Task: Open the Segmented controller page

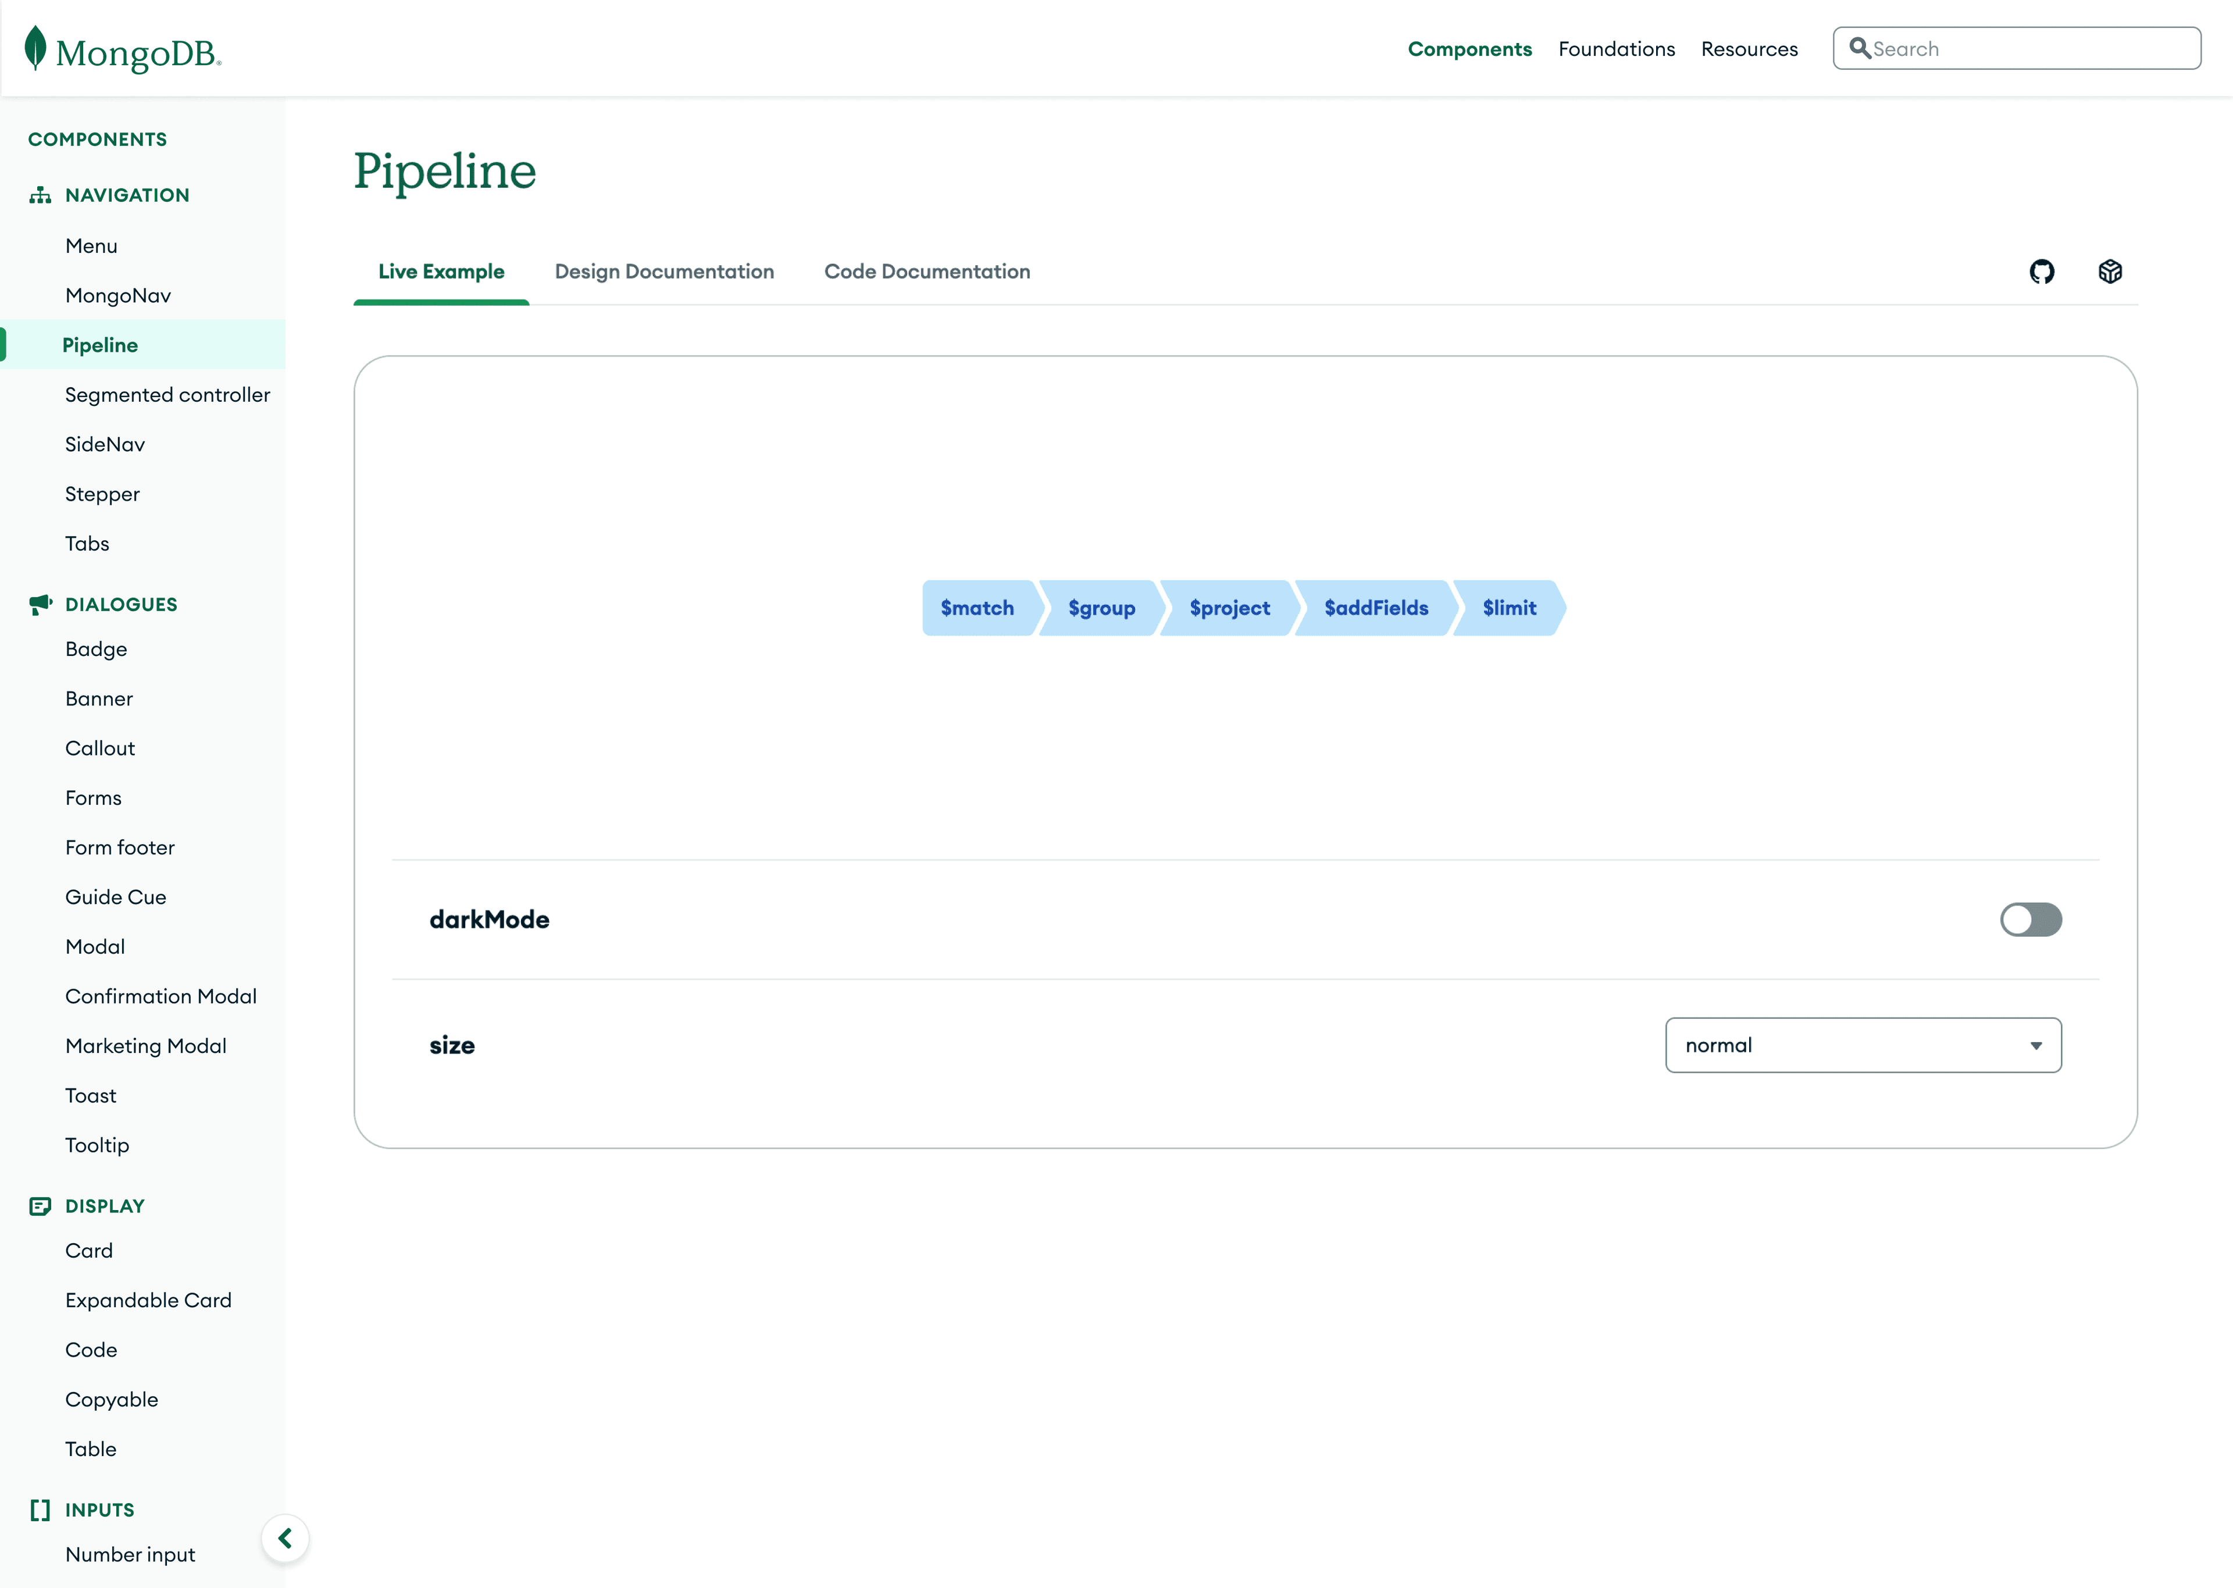Action: 167,394
